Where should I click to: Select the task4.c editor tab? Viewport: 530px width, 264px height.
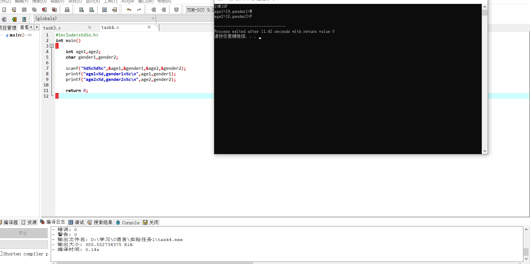[x=110, y=27]
